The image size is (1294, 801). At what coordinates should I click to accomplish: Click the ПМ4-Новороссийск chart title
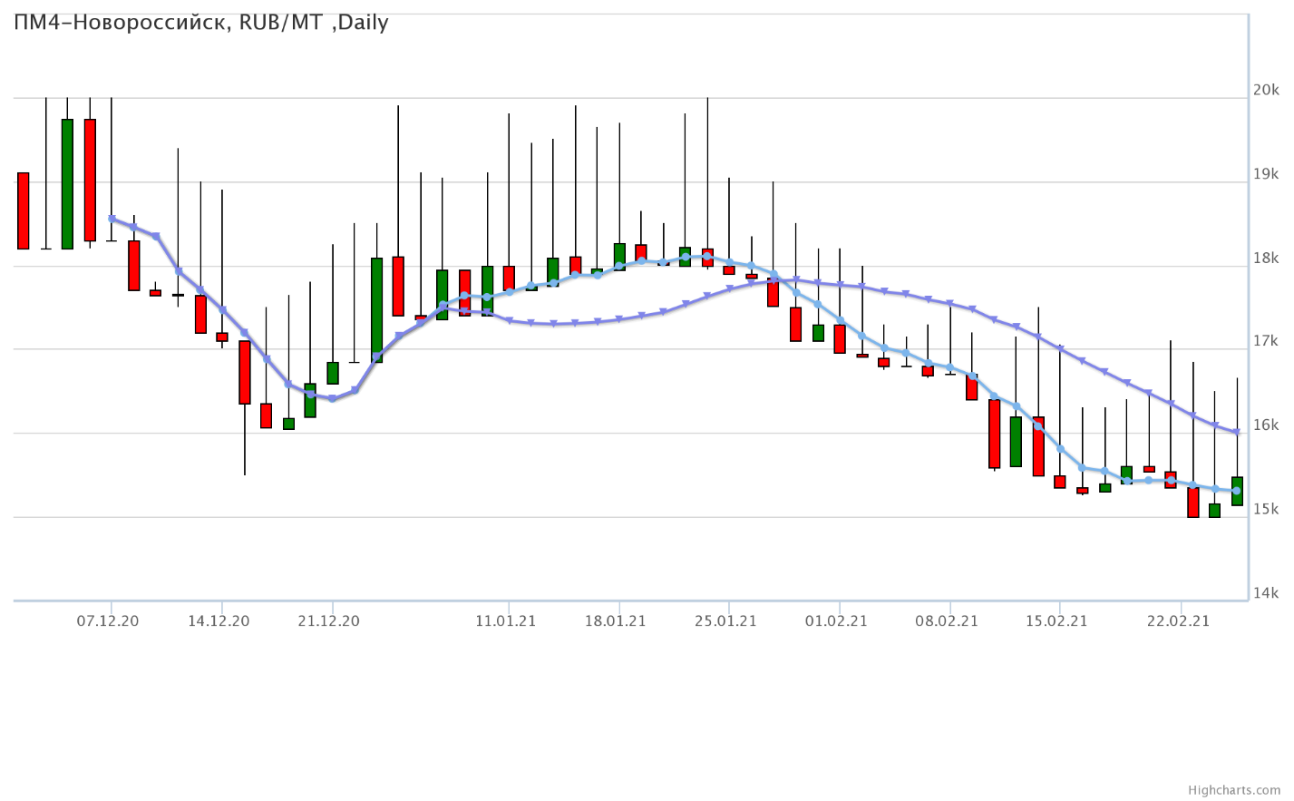click(x=201, y=23)
